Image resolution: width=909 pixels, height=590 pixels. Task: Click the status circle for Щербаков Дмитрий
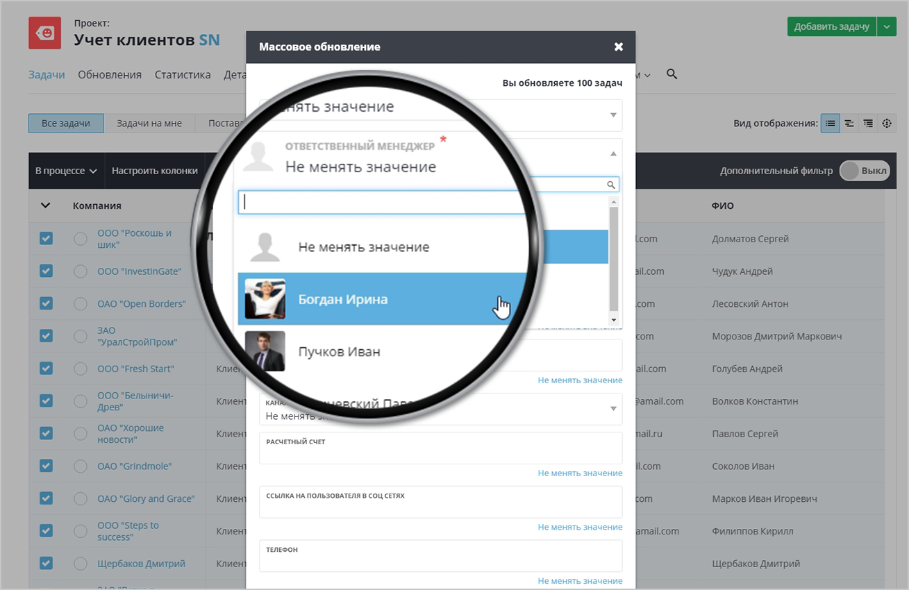pyautogui.click(x=81, y=564)
